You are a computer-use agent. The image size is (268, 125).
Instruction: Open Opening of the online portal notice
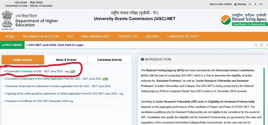tap(65, 94)
